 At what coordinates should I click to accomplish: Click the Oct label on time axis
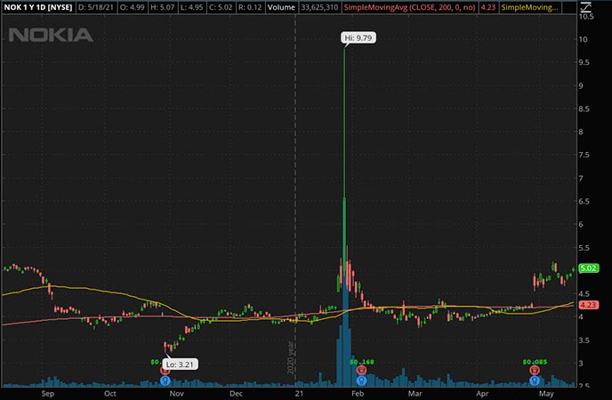[110, 394]
